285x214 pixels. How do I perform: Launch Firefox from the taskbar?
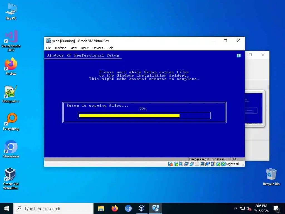tap(114, 208)
